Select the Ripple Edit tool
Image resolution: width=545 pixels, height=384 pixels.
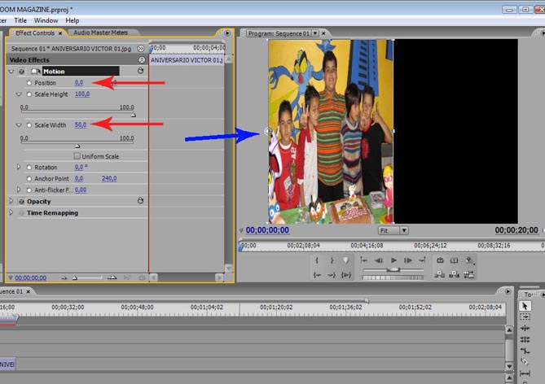(525, 329)
